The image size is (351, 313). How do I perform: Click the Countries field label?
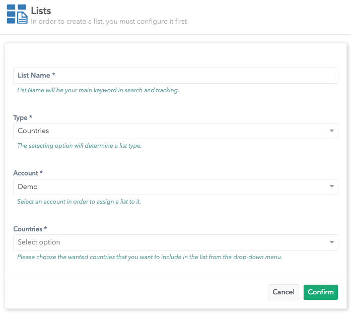30,229
